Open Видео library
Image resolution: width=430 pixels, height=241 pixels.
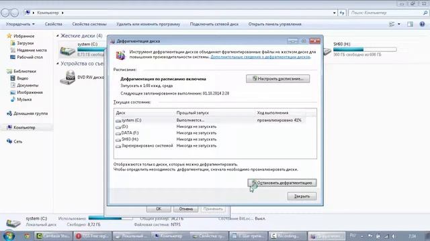click(22, 78)
